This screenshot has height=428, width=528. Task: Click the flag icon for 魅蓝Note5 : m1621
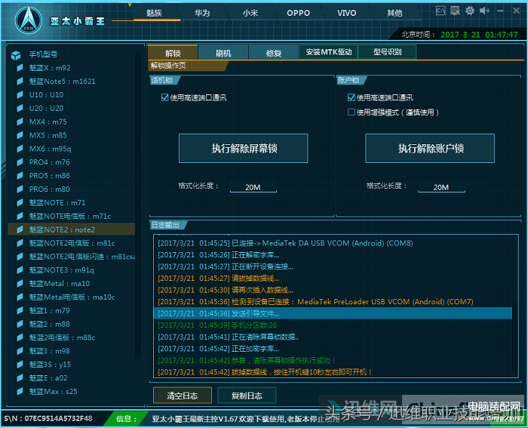[20, 82]
